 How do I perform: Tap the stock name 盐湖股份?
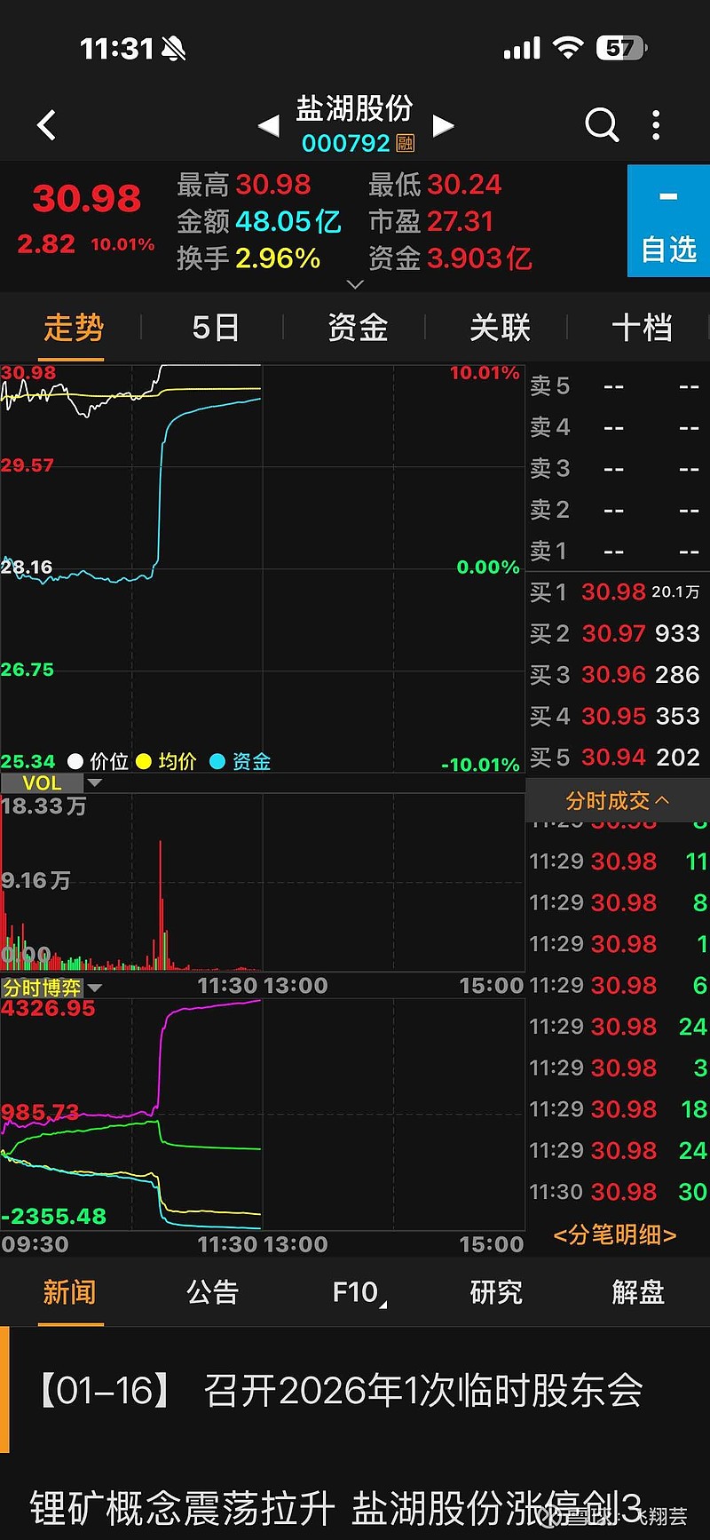pos(355,108)
